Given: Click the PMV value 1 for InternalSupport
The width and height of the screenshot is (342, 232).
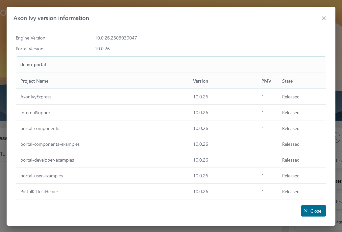Looking at the screenshot, I should tap(263, 113).
